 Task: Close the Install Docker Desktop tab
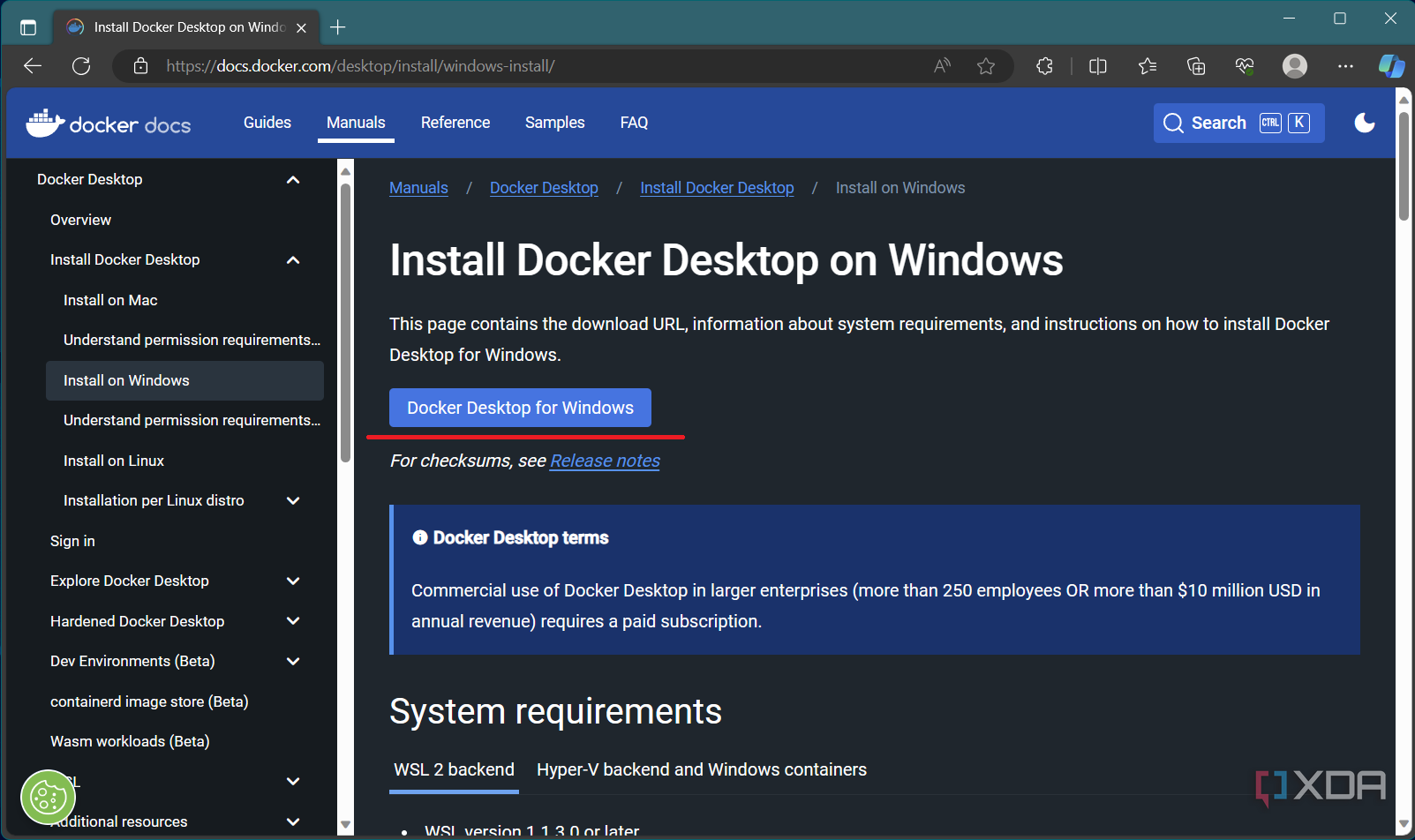tap(301, 27)
